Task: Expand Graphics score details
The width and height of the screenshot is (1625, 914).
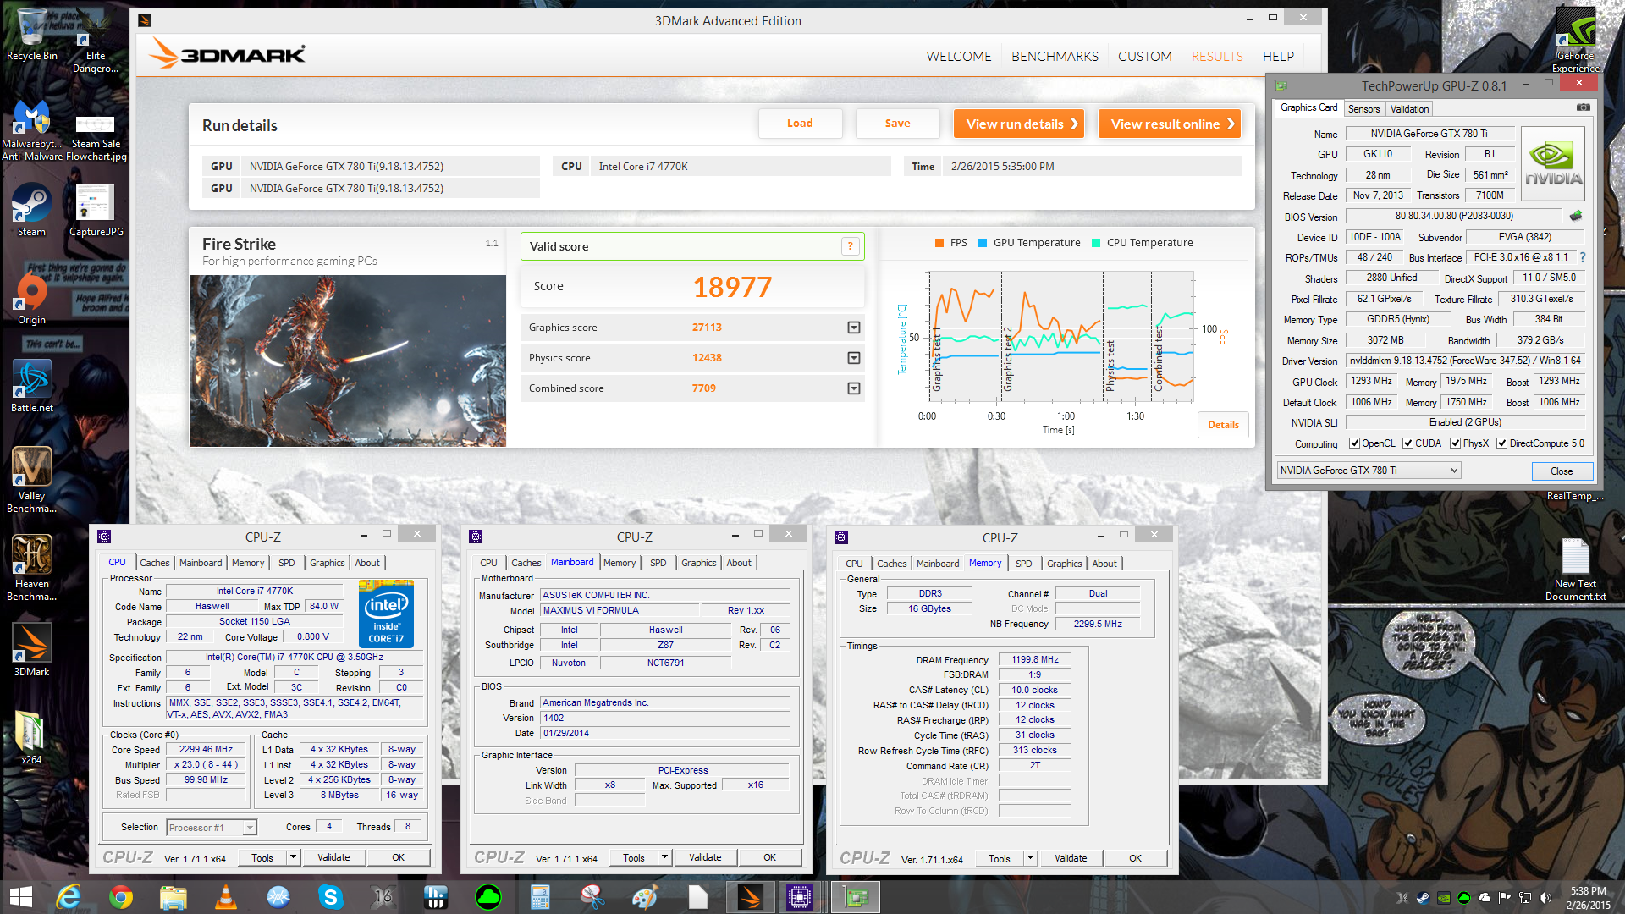Action: (854, 328)
